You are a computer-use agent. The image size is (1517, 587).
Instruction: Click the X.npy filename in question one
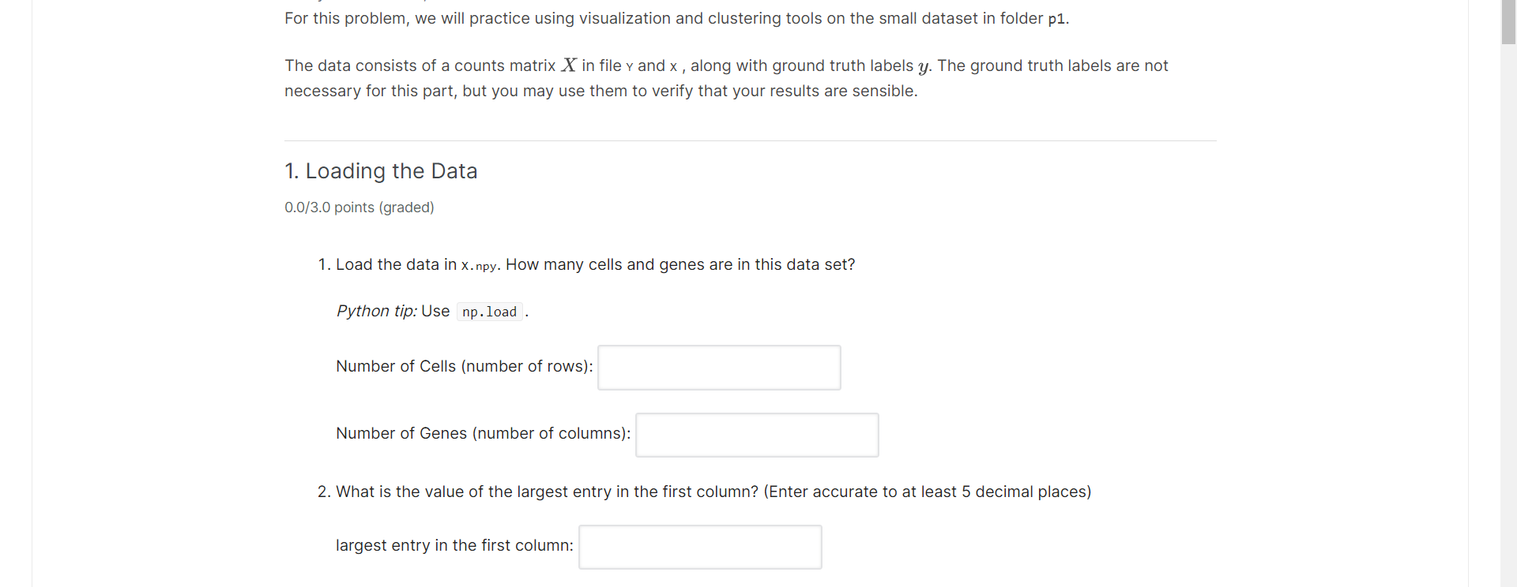point(479,266)
